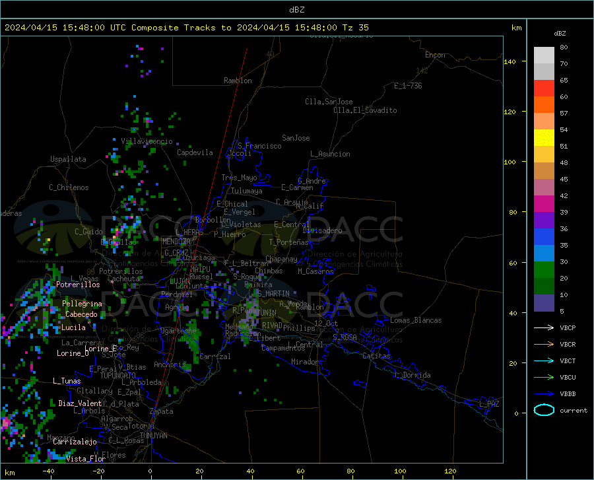This screenshot has width=594, height=480.
Task: Click the Phillips map label
Action: point(299,328)
